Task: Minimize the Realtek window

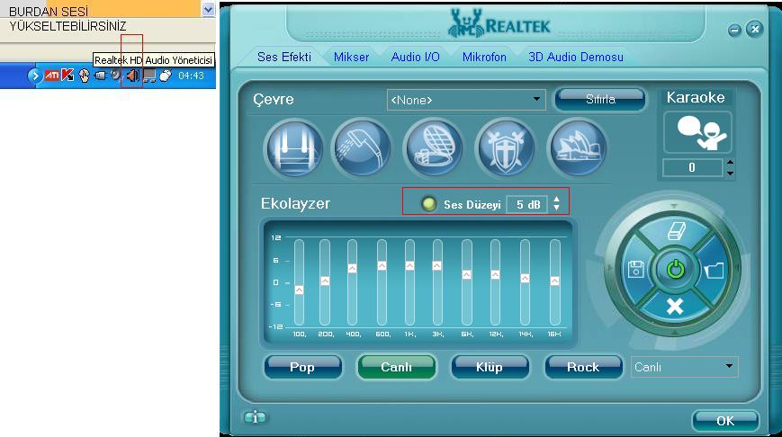Action: click(734, 31)
